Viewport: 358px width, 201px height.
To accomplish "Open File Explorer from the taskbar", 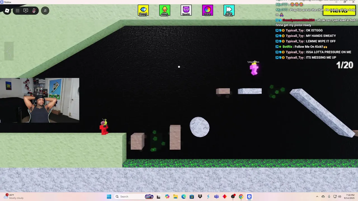I will [x=175, y=197].
